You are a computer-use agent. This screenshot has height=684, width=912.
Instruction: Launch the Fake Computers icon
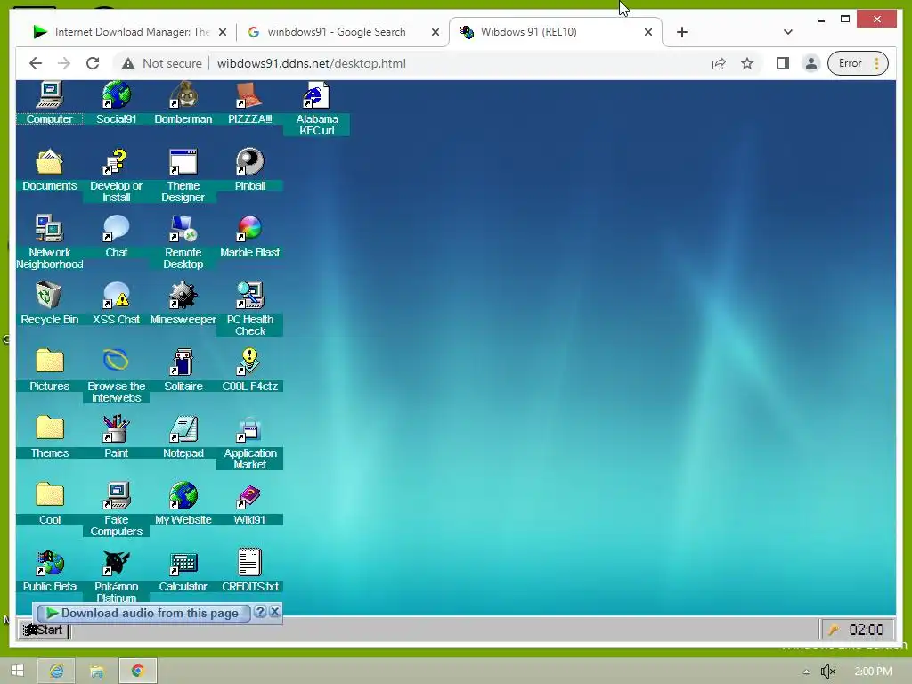coord(117,510)
